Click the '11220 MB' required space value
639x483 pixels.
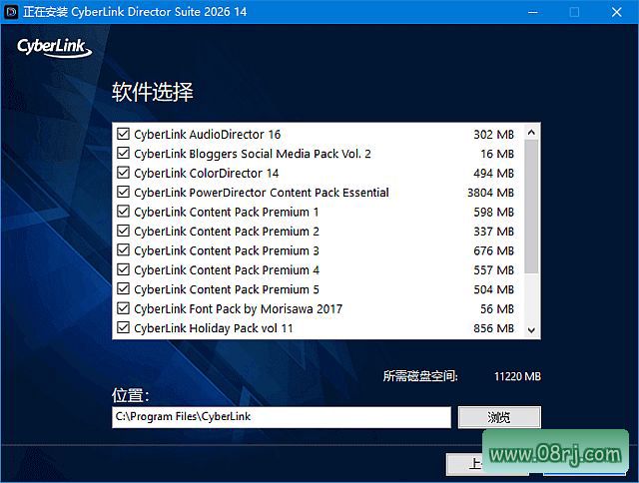point(517,376)
